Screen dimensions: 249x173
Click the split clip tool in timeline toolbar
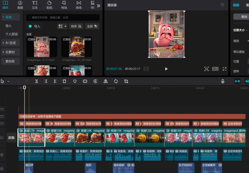click(37, 81)
